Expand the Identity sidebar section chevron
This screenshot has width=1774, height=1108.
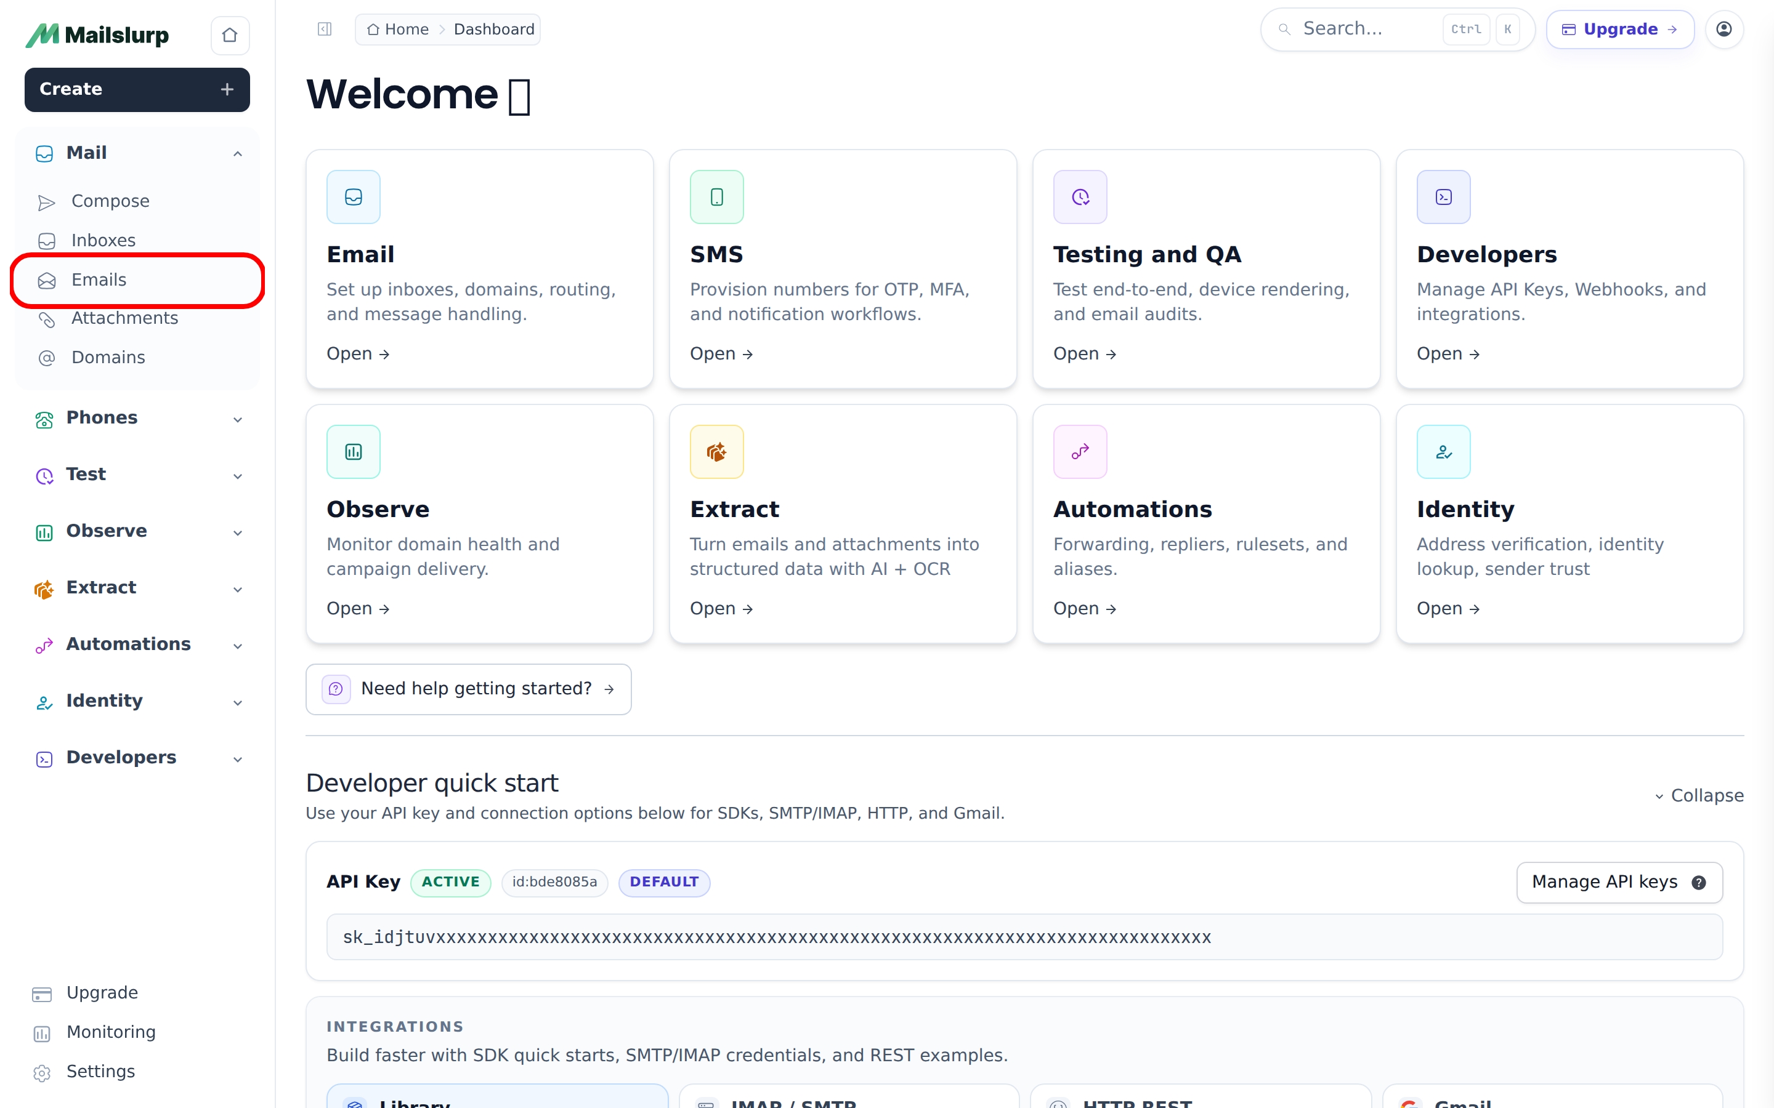click(238, 703)
